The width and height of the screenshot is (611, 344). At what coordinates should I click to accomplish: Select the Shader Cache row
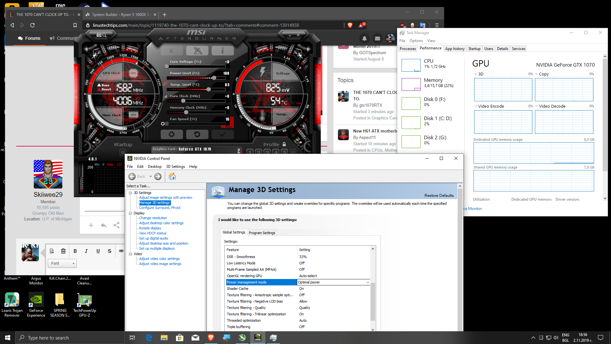click(298, 289)
